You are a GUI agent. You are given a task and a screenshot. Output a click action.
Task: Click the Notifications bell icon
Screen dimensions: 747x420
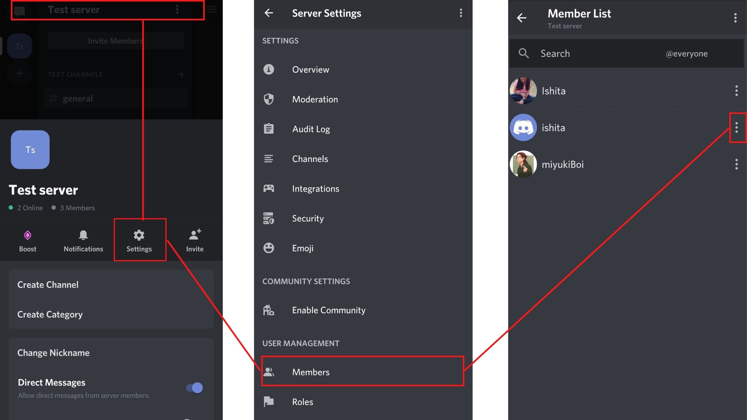[x=83, y=235]
